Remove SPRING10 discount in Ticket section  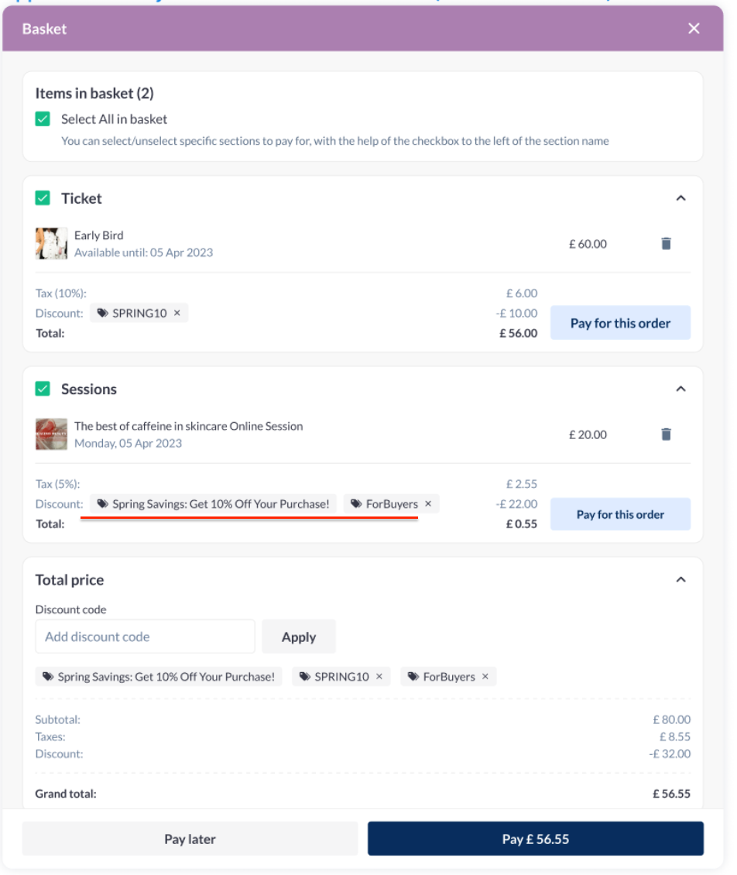[x=177, y=314]
